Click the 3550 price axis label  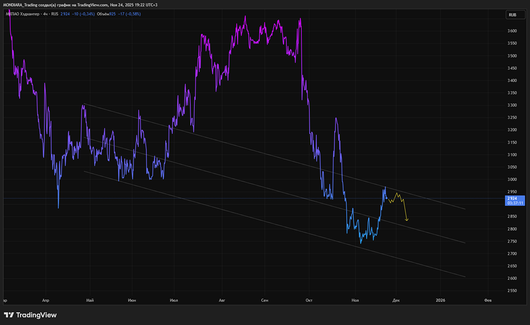tap(512, 43)
